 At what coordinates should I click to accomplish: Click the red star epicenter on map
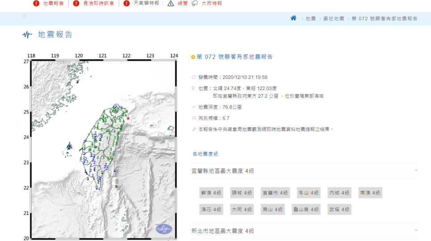tap(128, 118)
